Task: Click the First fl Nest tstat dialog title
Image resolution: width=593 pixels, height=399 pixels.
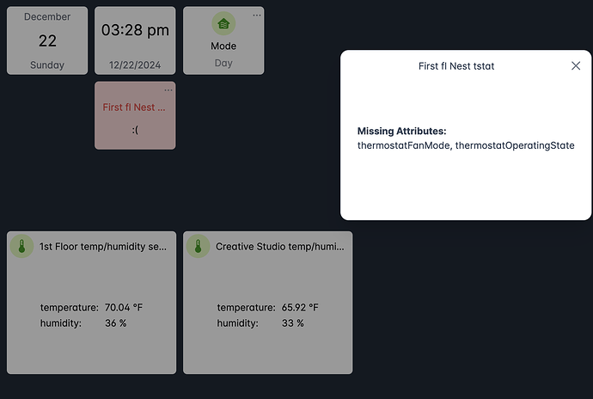Action: 455,66
